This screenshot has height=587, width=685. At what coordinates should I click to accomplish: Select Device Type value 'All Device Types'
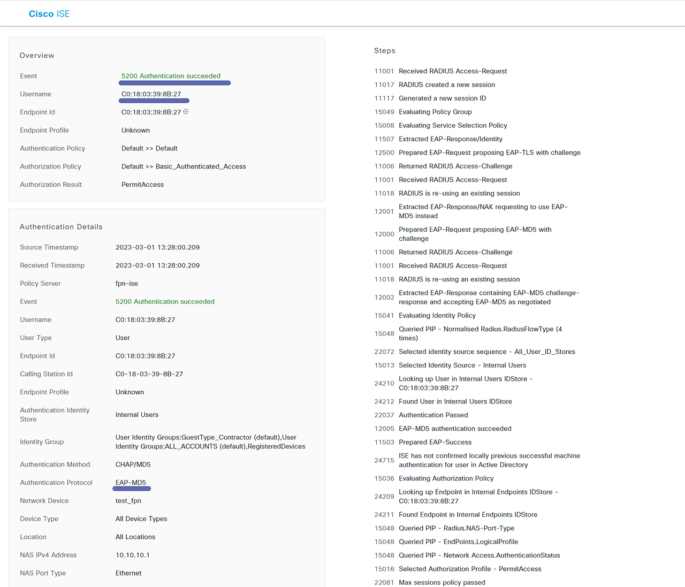click(x=141, y=519)
